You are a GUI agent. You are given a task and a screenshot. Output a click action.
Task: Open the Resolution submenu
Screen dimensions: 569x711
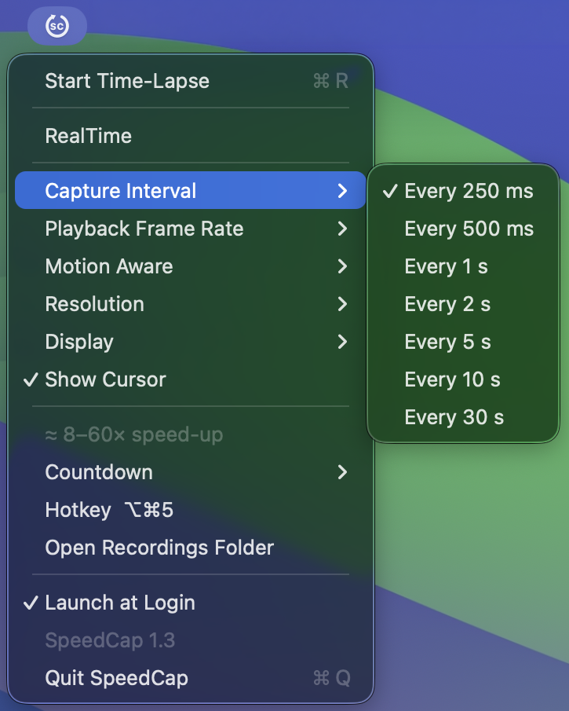(190, 304)
